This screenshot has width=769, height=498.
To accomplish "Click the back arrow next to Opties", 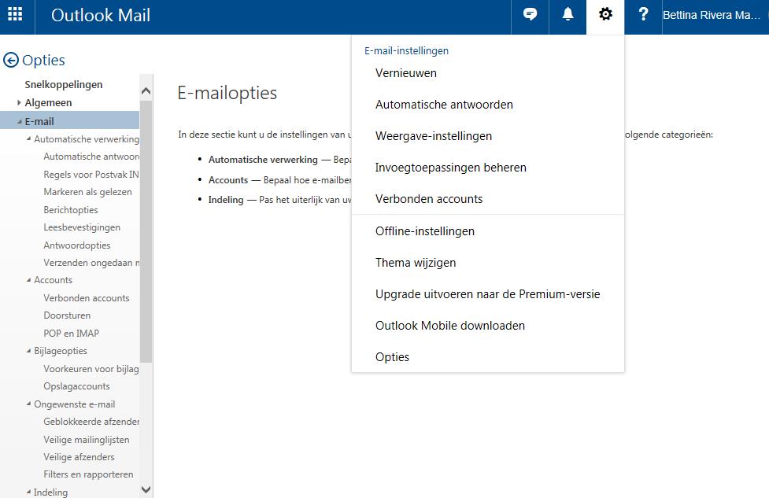I will tap(11, 61).
